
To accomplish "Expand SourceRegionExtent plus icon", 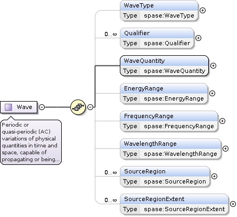I will click(233, 204).
